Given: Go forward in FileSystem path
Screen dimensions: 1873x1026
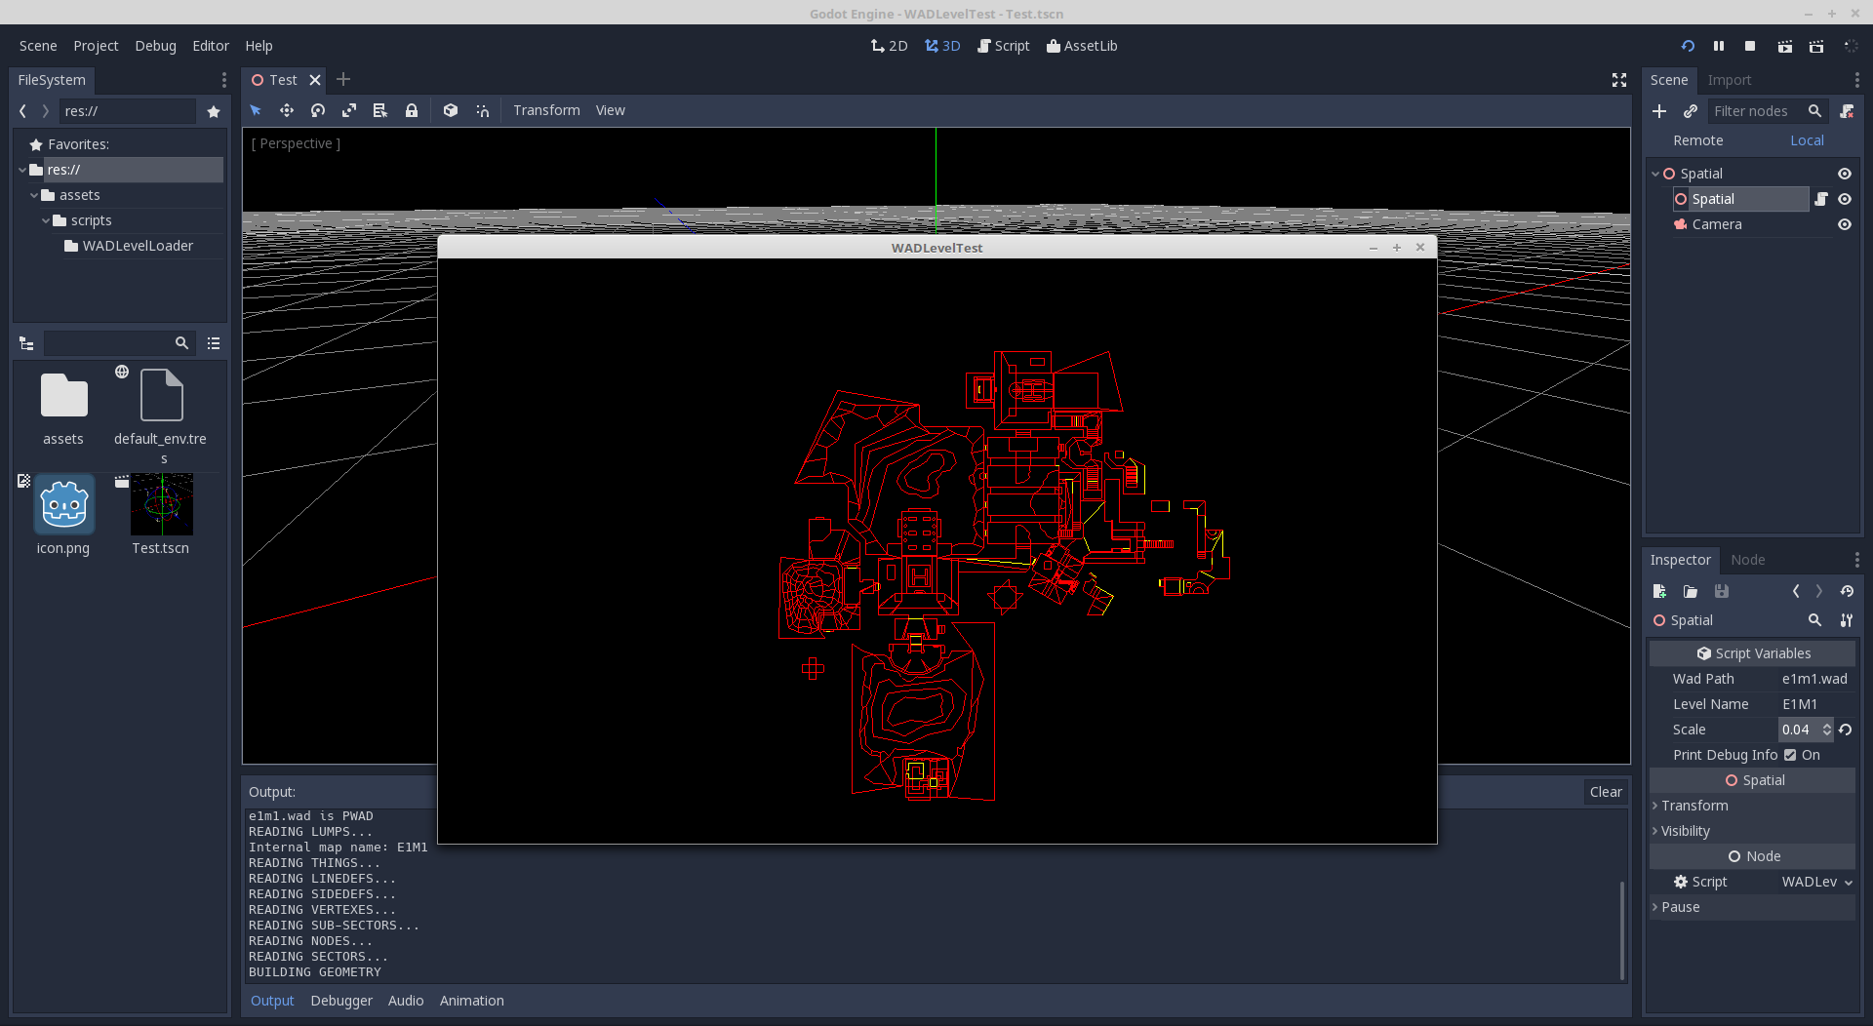Looking at the screenshot, I should coord(45,111).
